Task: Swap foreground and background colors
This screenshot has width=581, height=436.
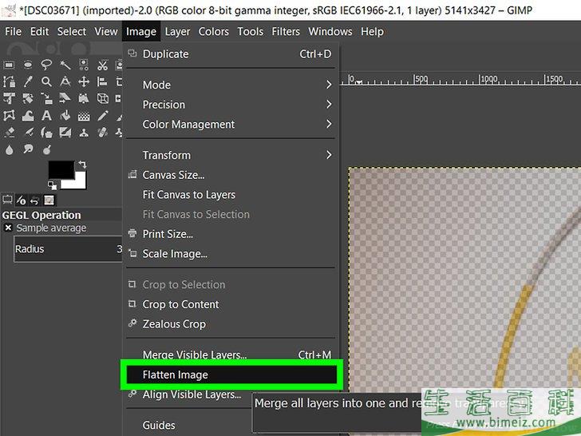Action: pyautogui.click(x=82, y=164)
